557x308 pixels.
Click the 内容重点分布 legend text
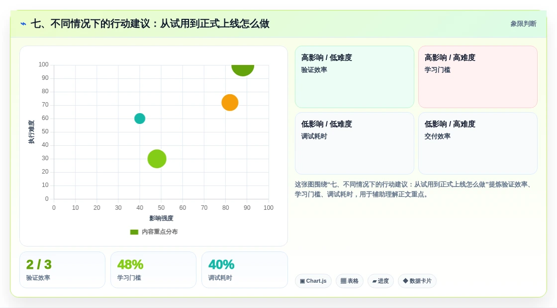pos(160,232)
